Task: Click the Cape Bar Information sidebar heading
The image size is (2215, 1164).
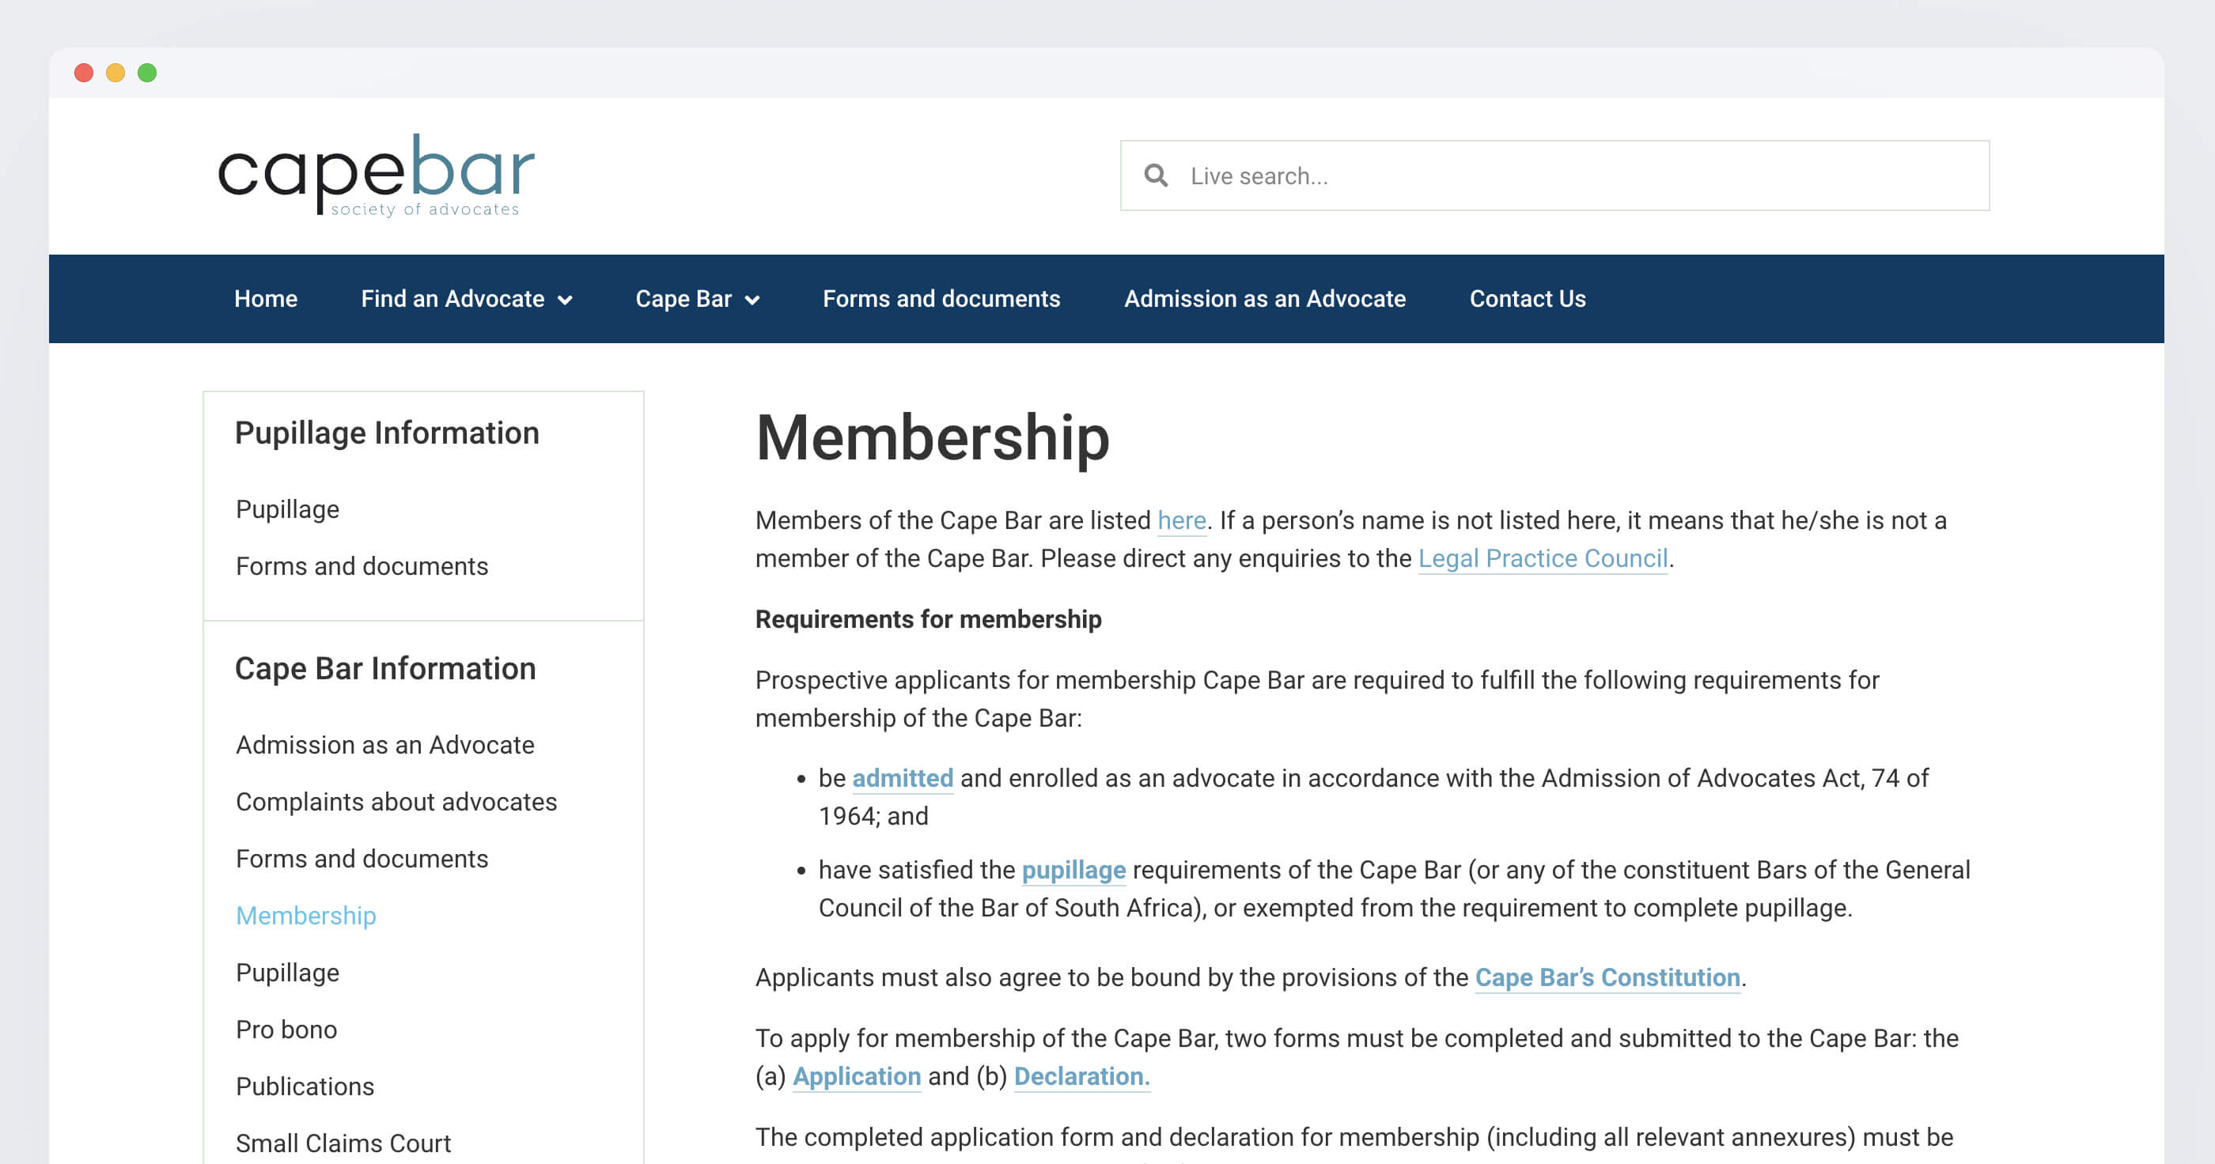Action: 385,668
